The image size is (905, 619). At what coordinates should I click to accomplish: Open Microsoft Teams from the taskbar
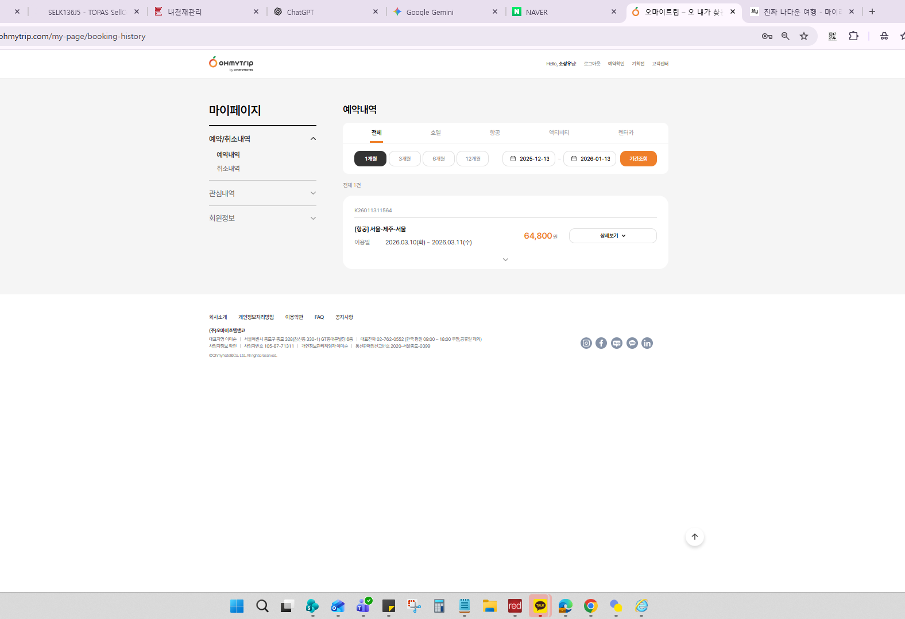point(363,605)
